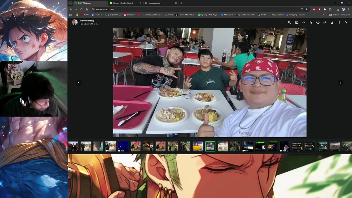Viewport: 352px width, 198px height.
Task: Download the photo from the viewer toolbar
Action: click(332, 22)
